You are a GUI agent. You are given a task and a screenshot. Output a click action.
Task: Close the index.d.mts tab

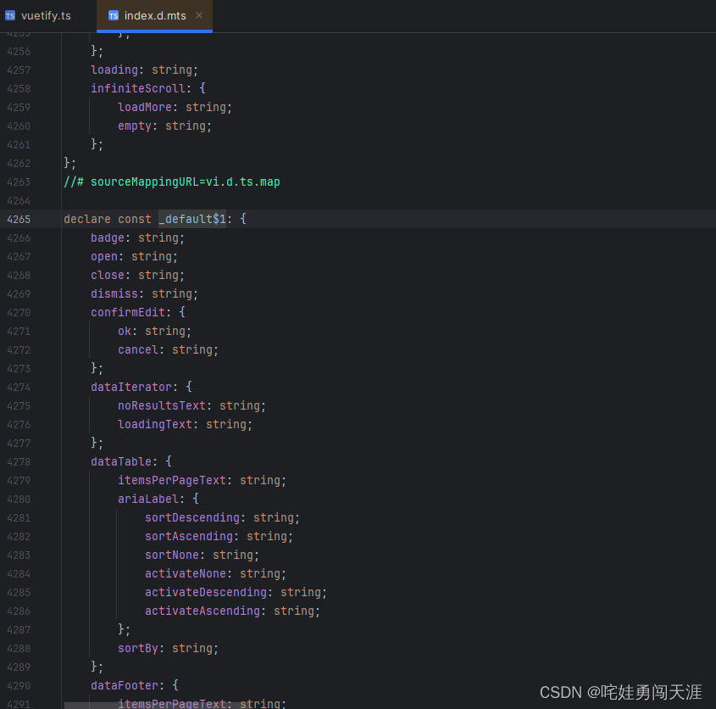pyautogui.click(x=199, y=15)
